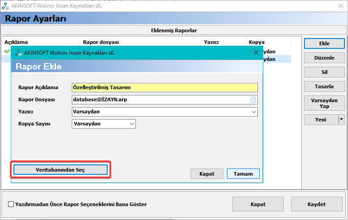Click Tamam in Rapor Ekle dialog
This screenshot has width=348, height=220.
(243, 174)
